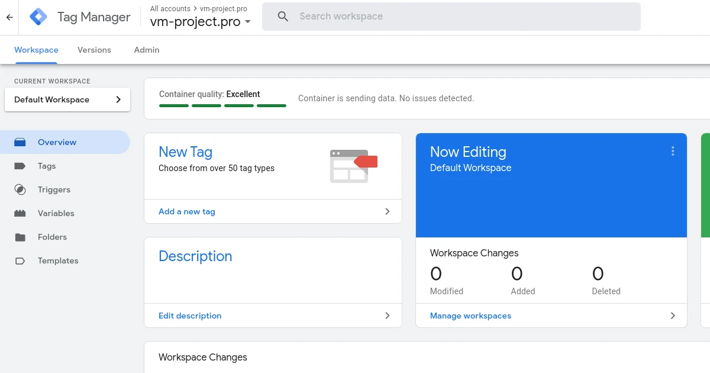The height and width of the screenshot is (373, 710).
Task: Click chevron beside Manage workspaces
Action: (673, 316)
